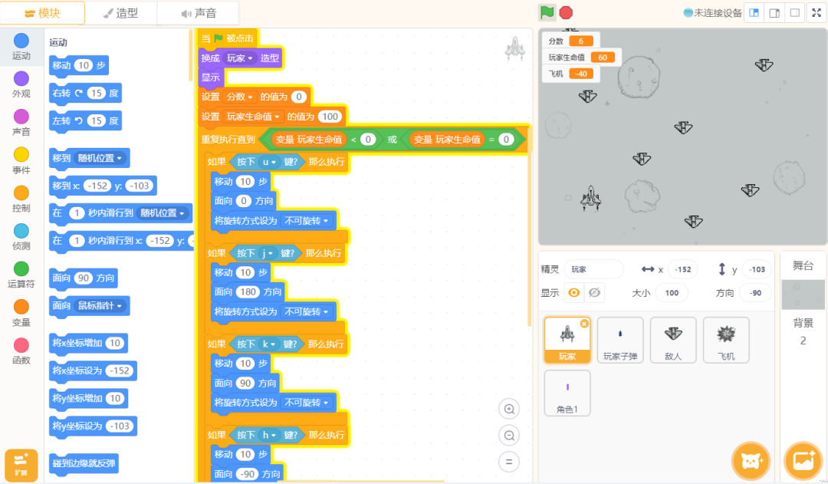Click the green flag to run

pyautogui.click(x=547, y=12)
